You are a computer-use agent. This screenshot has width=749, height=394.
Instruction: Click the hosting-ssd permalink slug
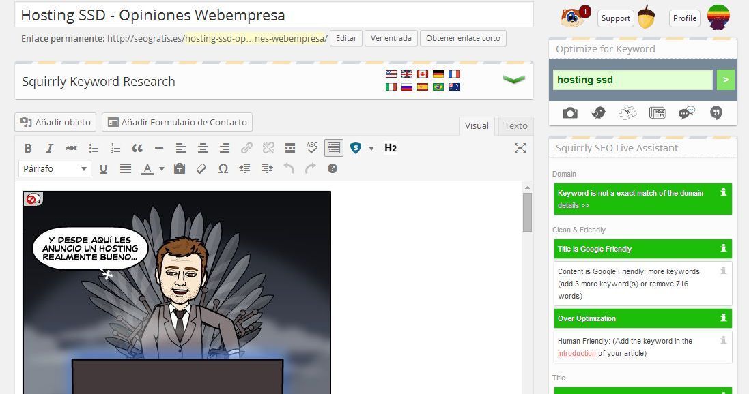tap(255, 38)
